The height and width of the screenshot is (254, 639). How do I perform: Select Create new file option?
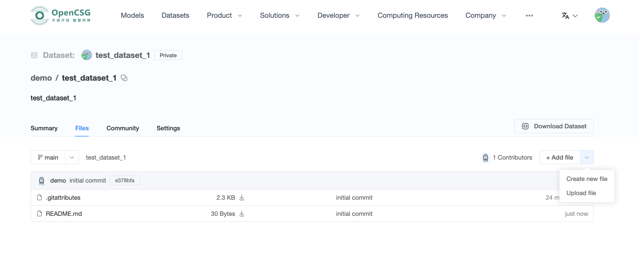(587, 179)
